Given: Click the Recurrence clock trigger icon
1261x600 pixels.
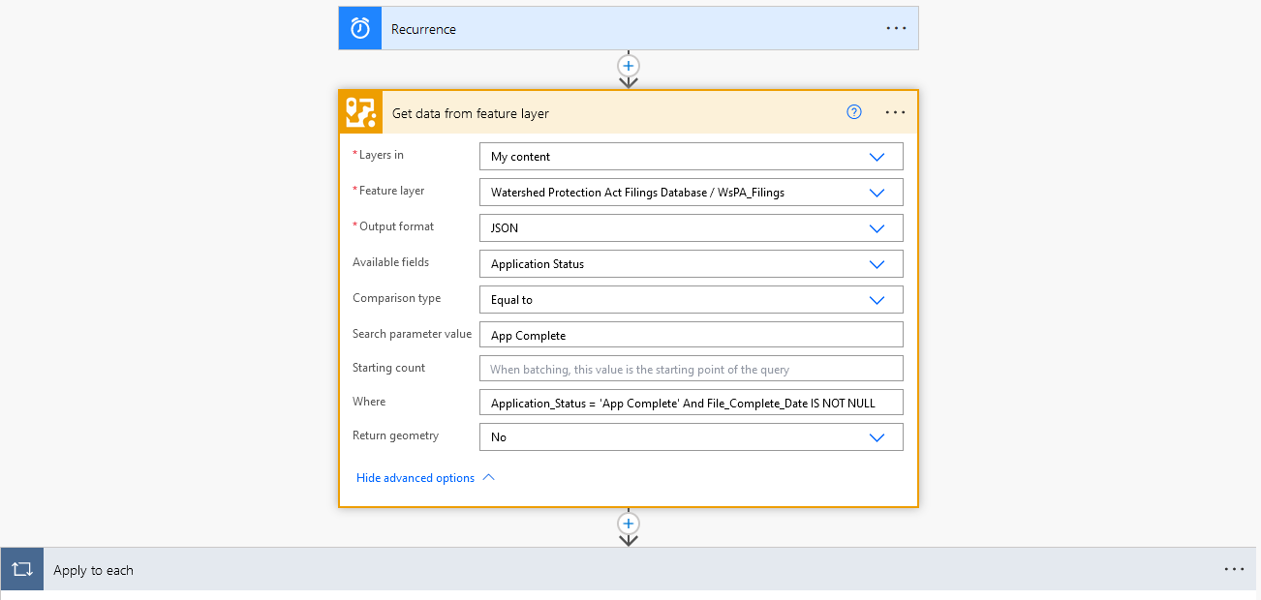Looking at the screenshot, I should click(x=360, y=29).
